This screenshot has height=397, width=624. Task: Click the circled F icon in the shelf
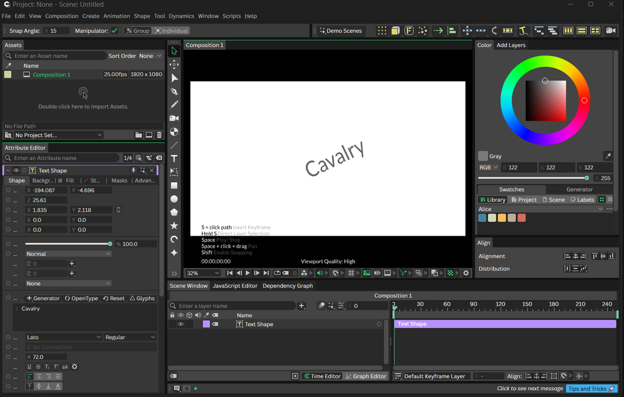[x=409, y=31]
